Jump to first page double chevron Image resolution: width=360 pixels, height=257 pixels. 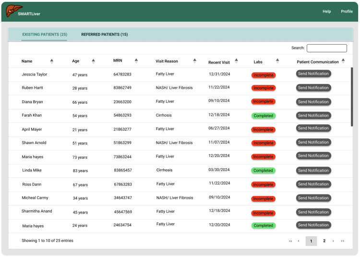(x=291, y=241)
